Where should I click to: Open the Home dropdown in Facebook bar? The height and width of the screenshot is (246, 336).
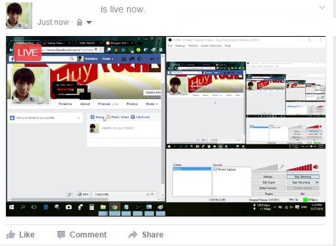108,59
